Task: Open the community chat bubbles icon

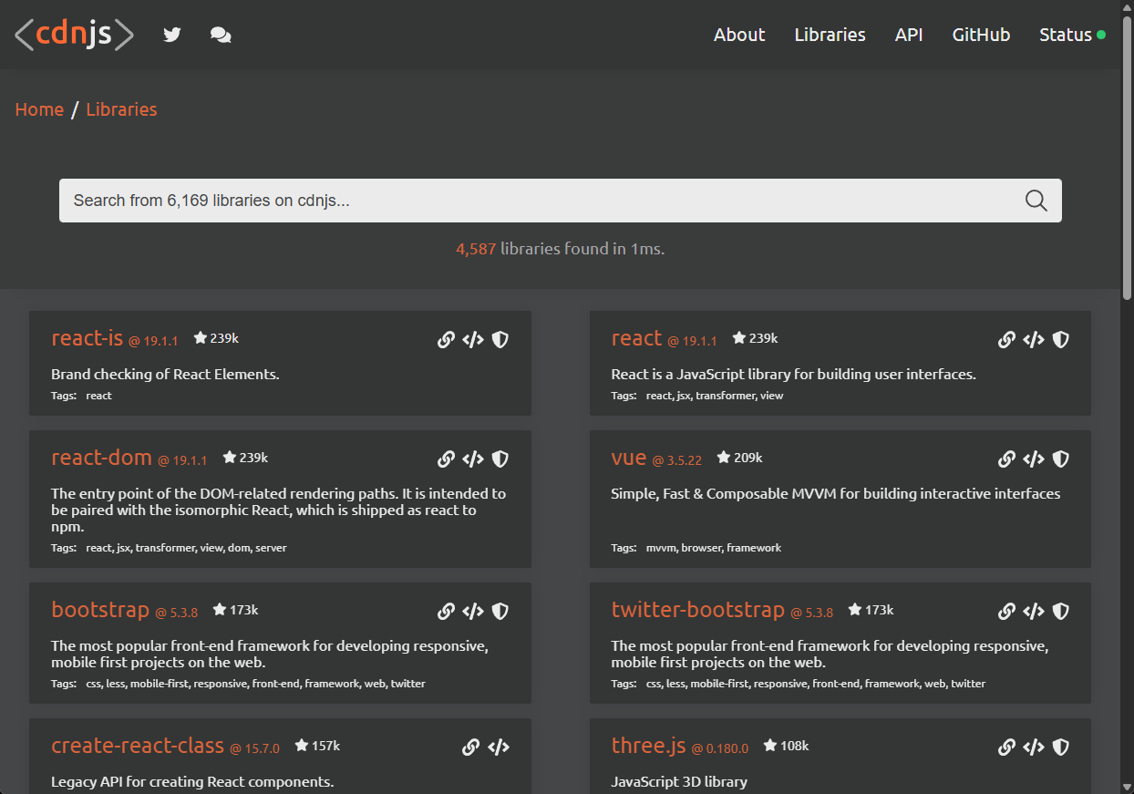Action: tap(221, 35)
